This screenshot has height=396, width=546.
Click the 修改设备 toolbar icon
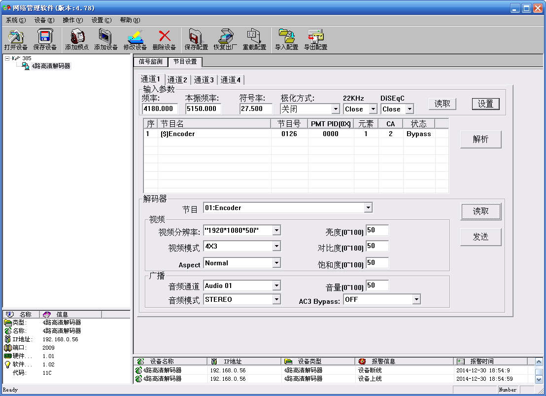click(135, 36)
